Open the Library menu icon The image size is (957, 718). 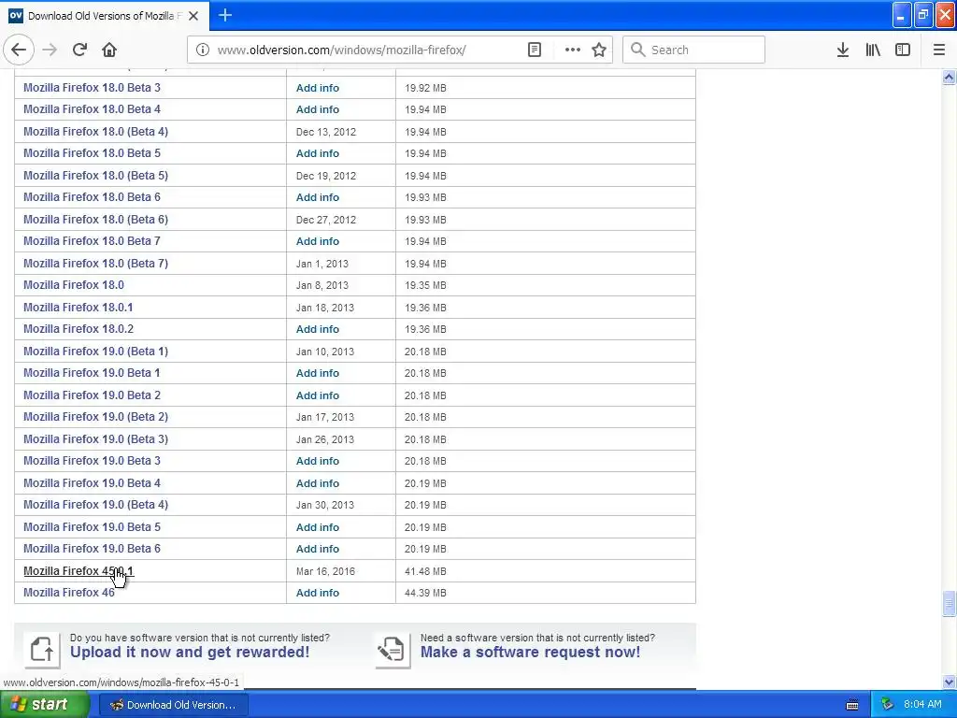[x=873, y=50]
